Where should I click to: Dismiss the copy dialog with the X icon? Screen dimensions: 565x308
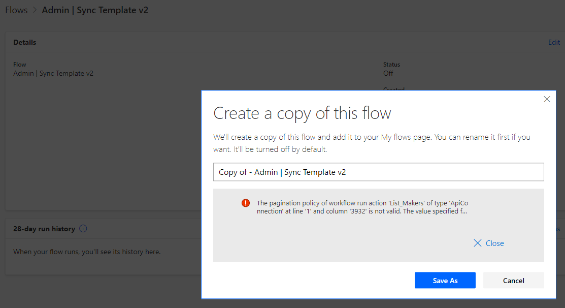(547, 99)
